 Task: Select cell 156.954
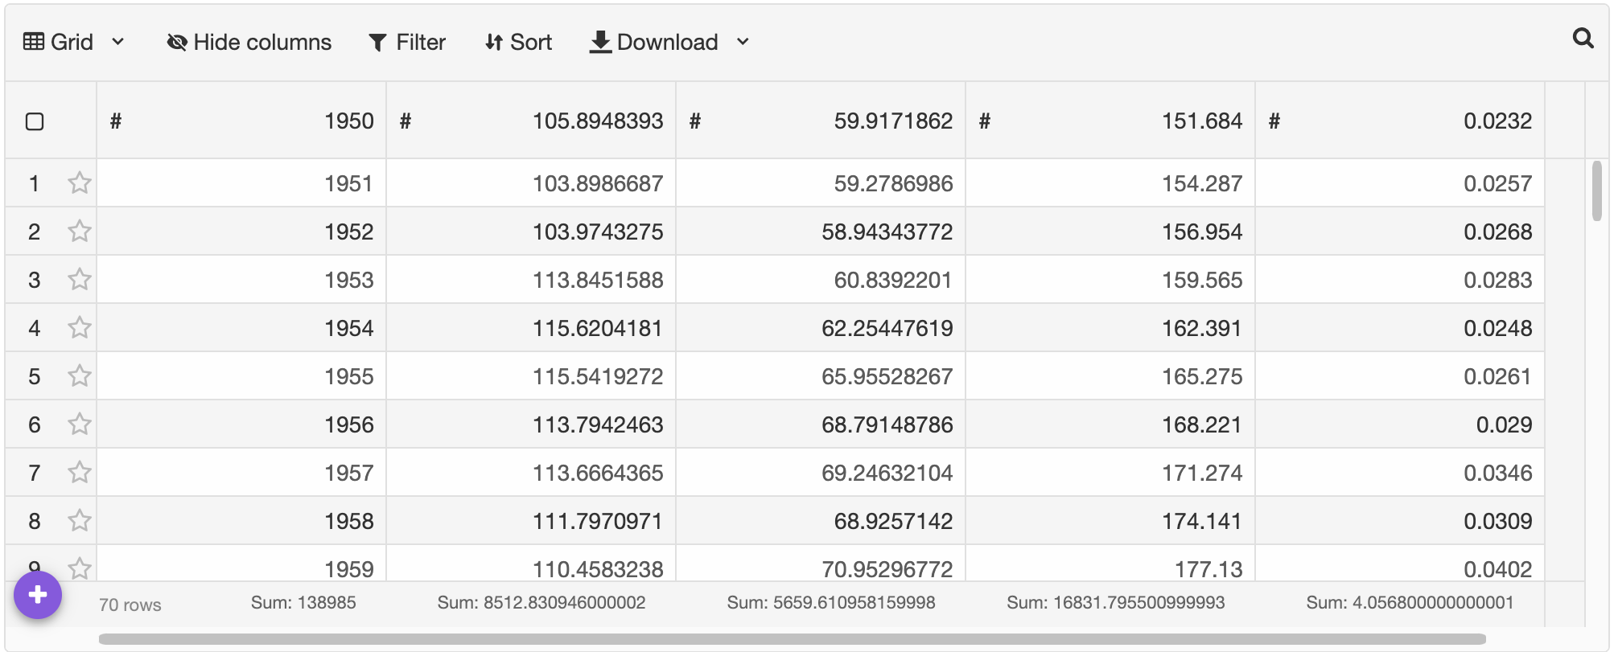coord(1110,232)
